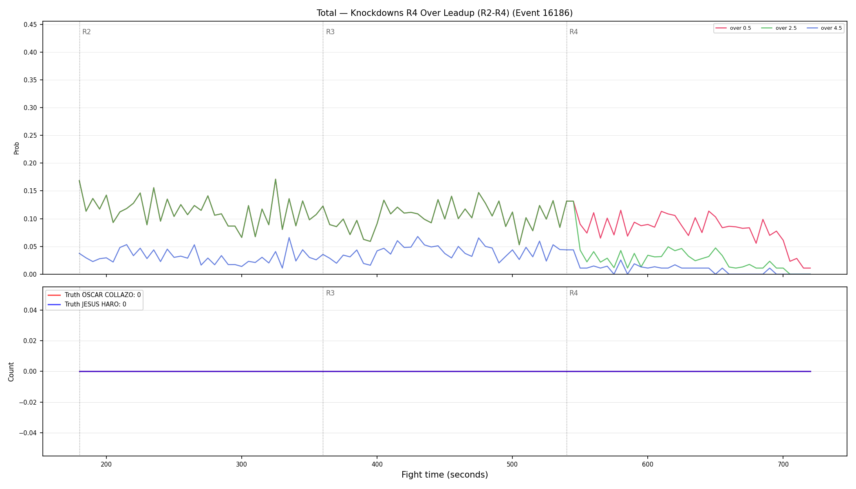Click the 0.02 tick label on Count axis
Screen dimensions: 856x489
tap(30, 341)
